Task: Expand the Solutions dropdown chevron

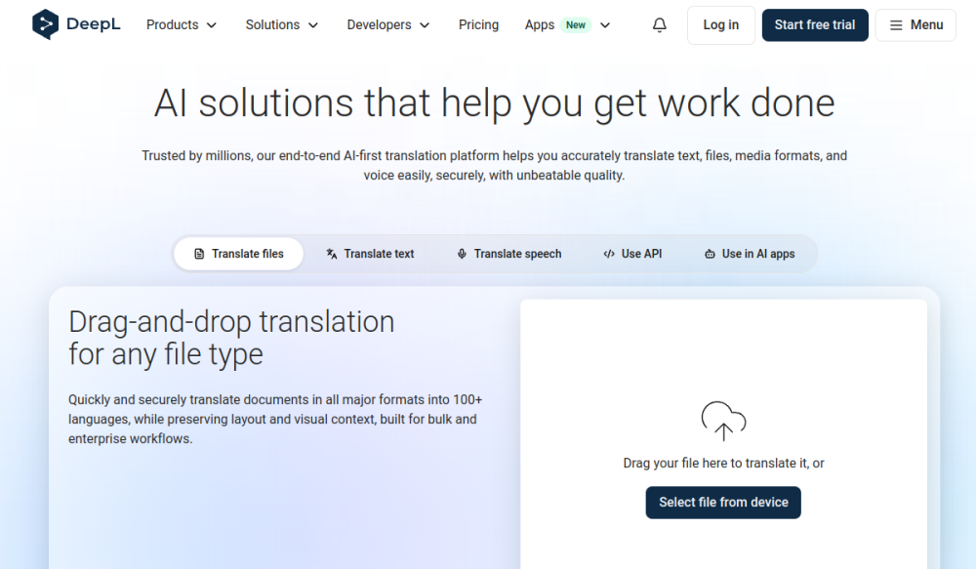Action: [x=313, y=25]
